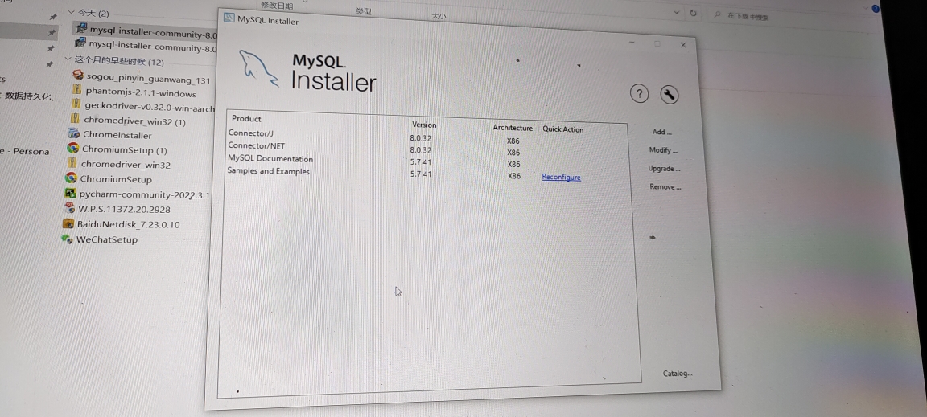Image resolution: width=927 pixels, height=417 pixels.
Task: Click the Architecture column header
Action: click(513, 128)
